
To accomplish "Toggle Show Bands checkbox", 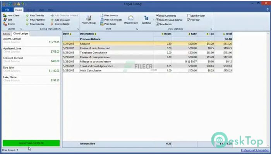I will pos(157,24).
